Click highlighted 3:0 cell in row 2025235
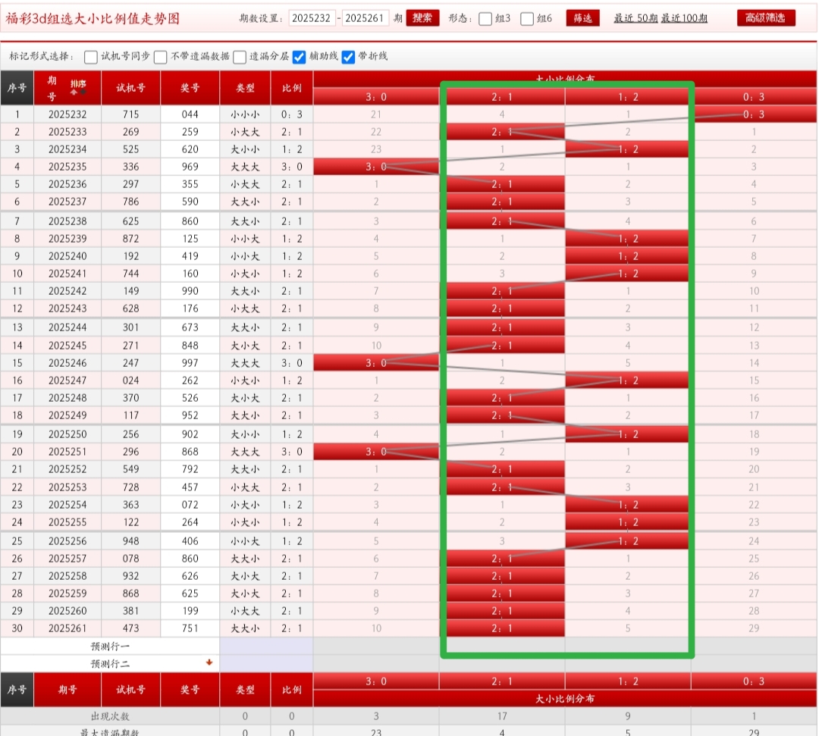The height and width of the screenshot is (736, 819). (376, 167)
